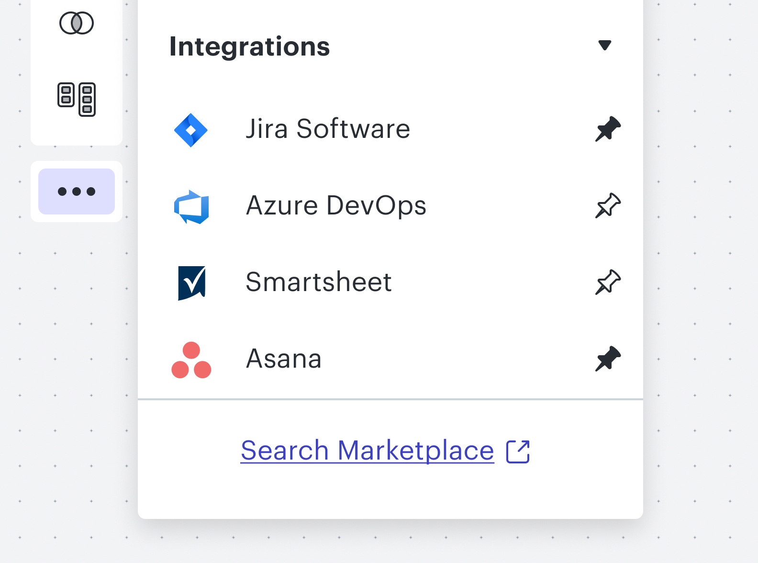
Task: Follow the Search Marketplace link
Action: 367,450
